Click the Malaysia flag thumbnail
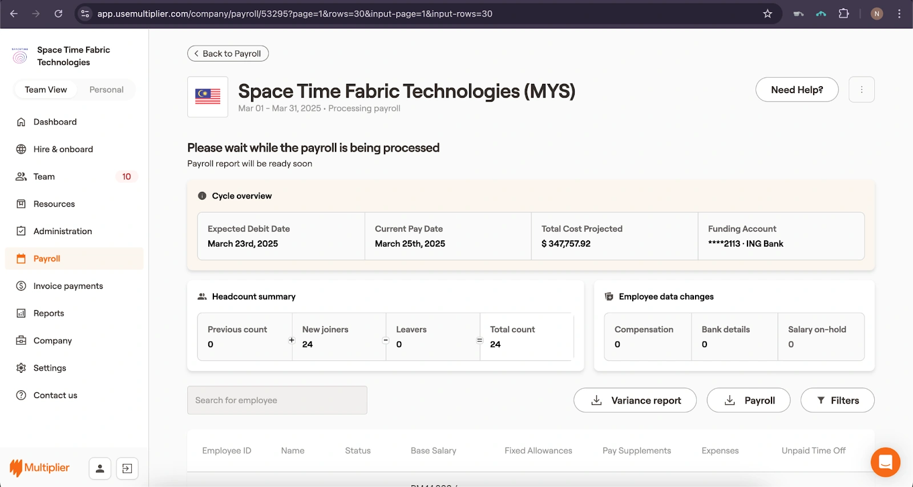The width and height of the screenshot is (913, 487). pyautogui.click(x=208, y=97)
